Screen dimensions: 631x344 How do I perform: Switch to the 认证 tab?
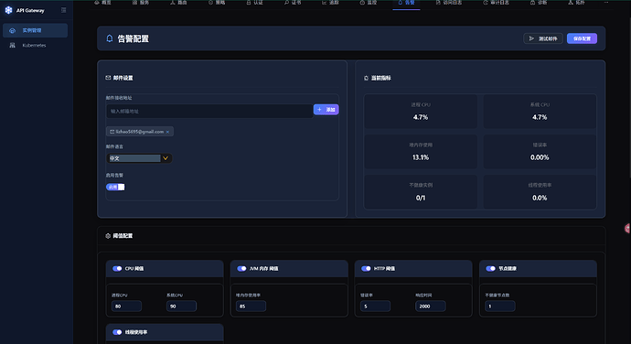(x=255, y=3)
